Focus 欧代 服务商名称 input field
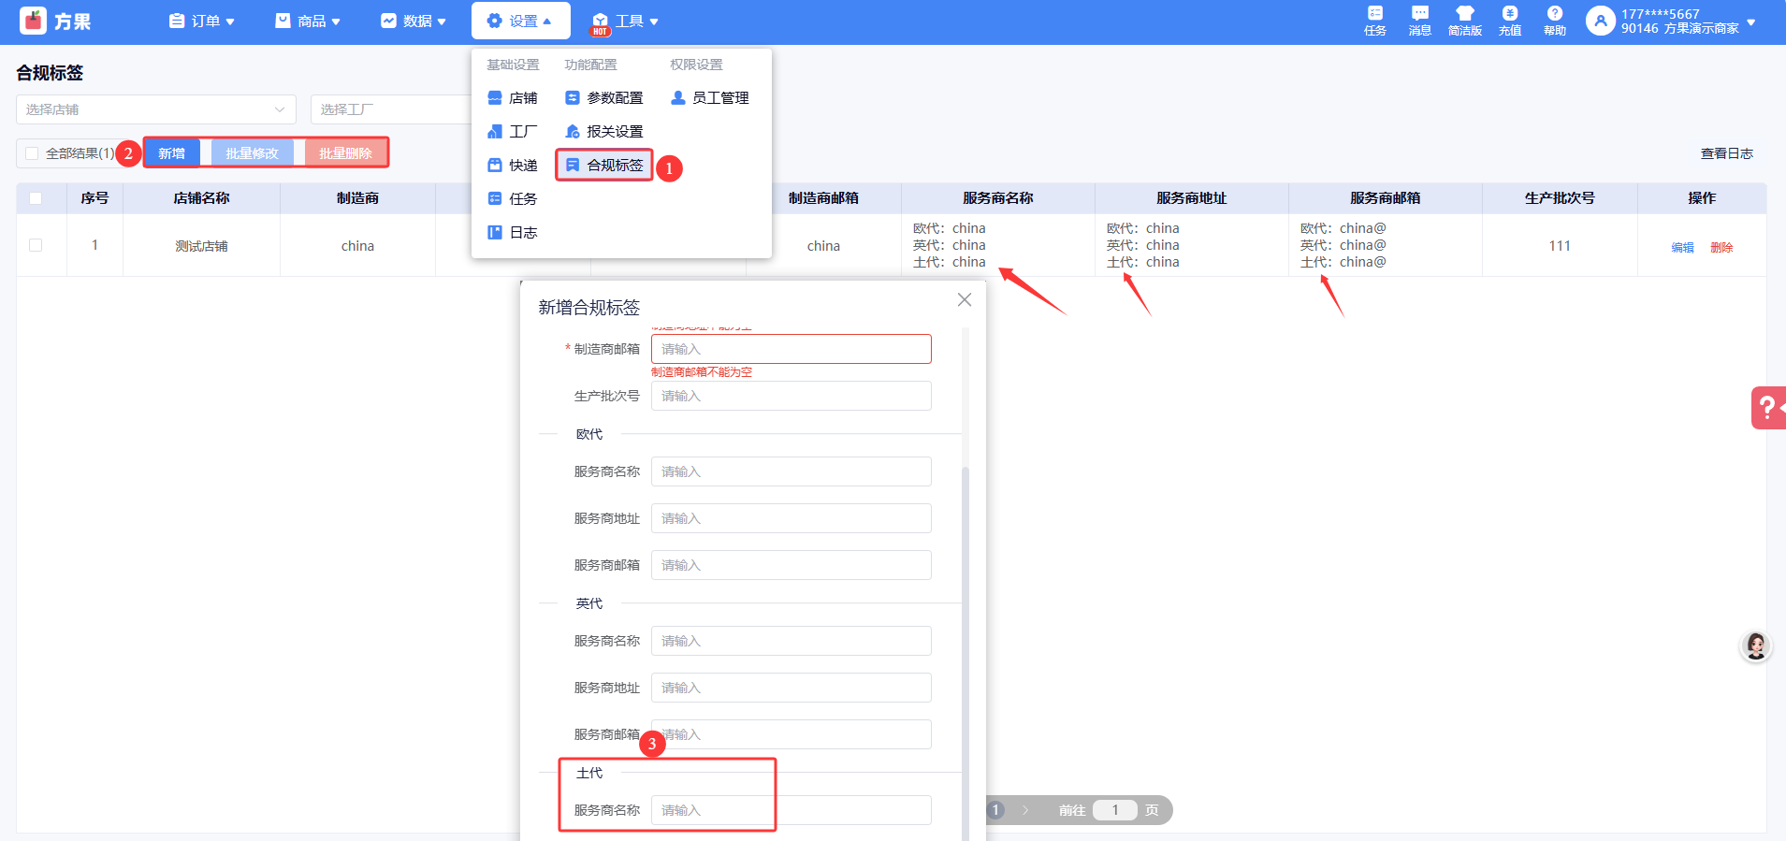 pyautogui.click(x=791, y=471)
